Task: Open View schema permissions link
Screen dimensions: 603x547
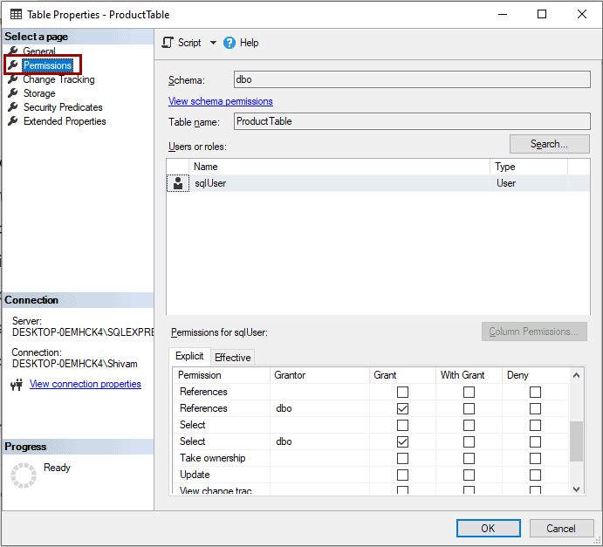Action: tap(221, 101)
